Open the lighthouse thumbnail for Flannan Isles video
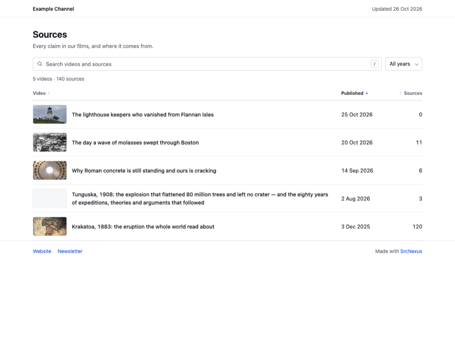The image size is (455, 340). click(50, 115)
